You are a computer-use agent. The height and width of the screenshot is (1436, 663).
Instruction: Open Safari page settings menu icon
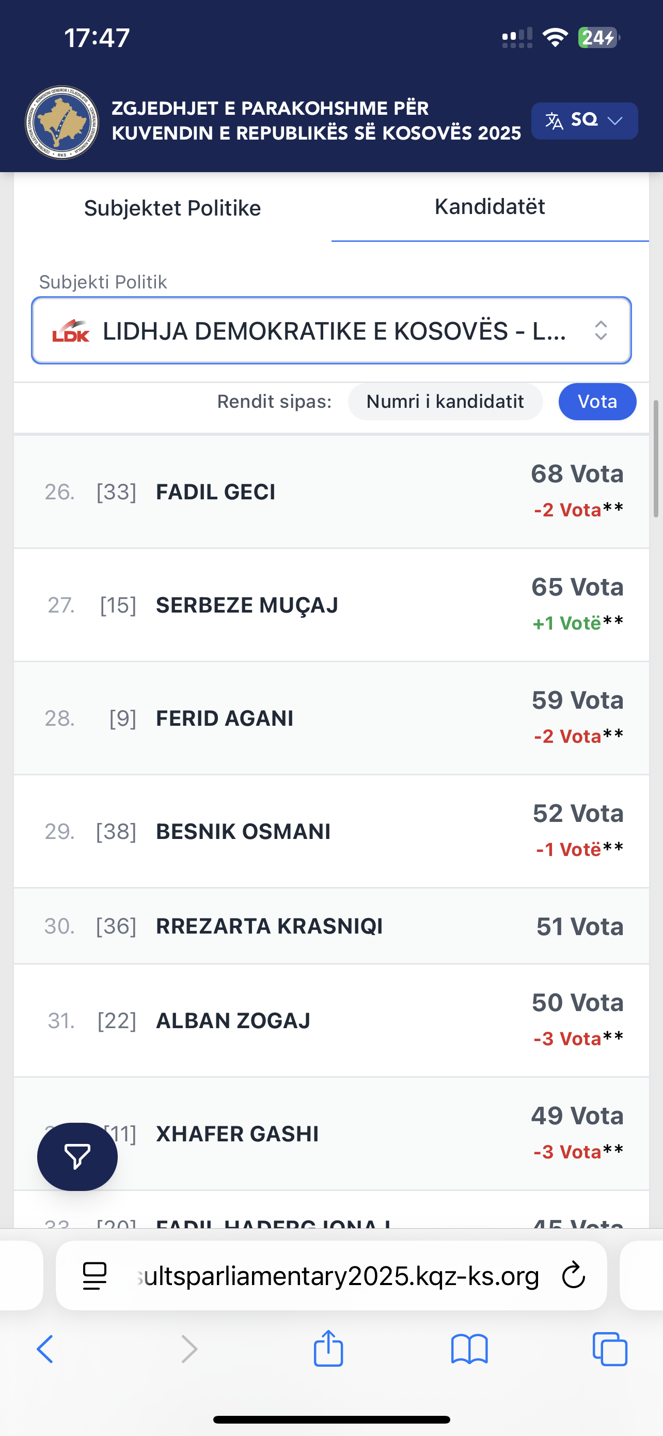(94, 1275)
